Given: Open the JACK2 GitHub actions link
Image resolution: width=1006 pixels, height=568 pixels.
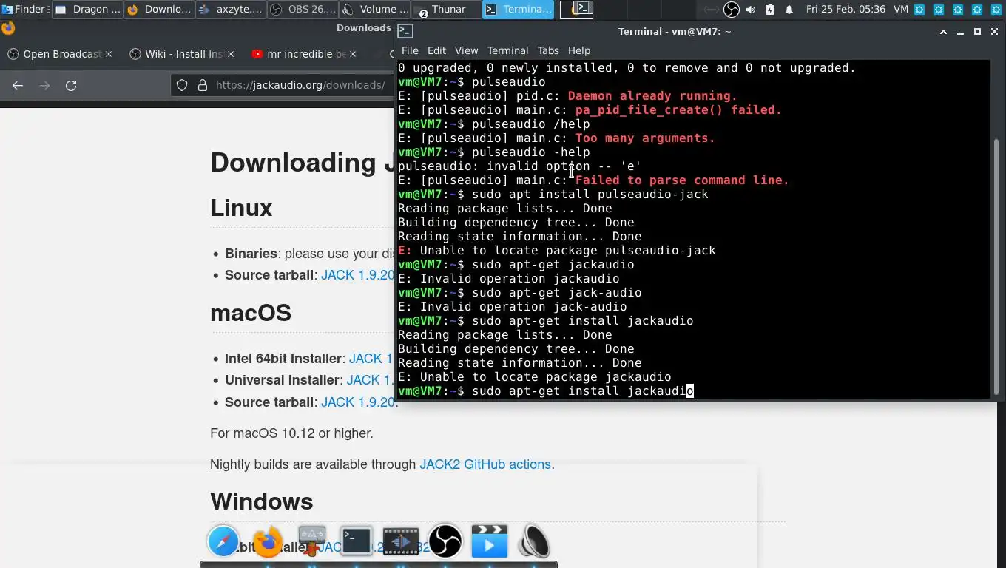Looking at the screenshot, I should coord(485,464).
